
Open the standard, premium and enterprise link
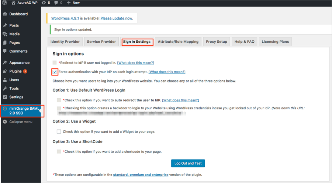pos(141,175)
